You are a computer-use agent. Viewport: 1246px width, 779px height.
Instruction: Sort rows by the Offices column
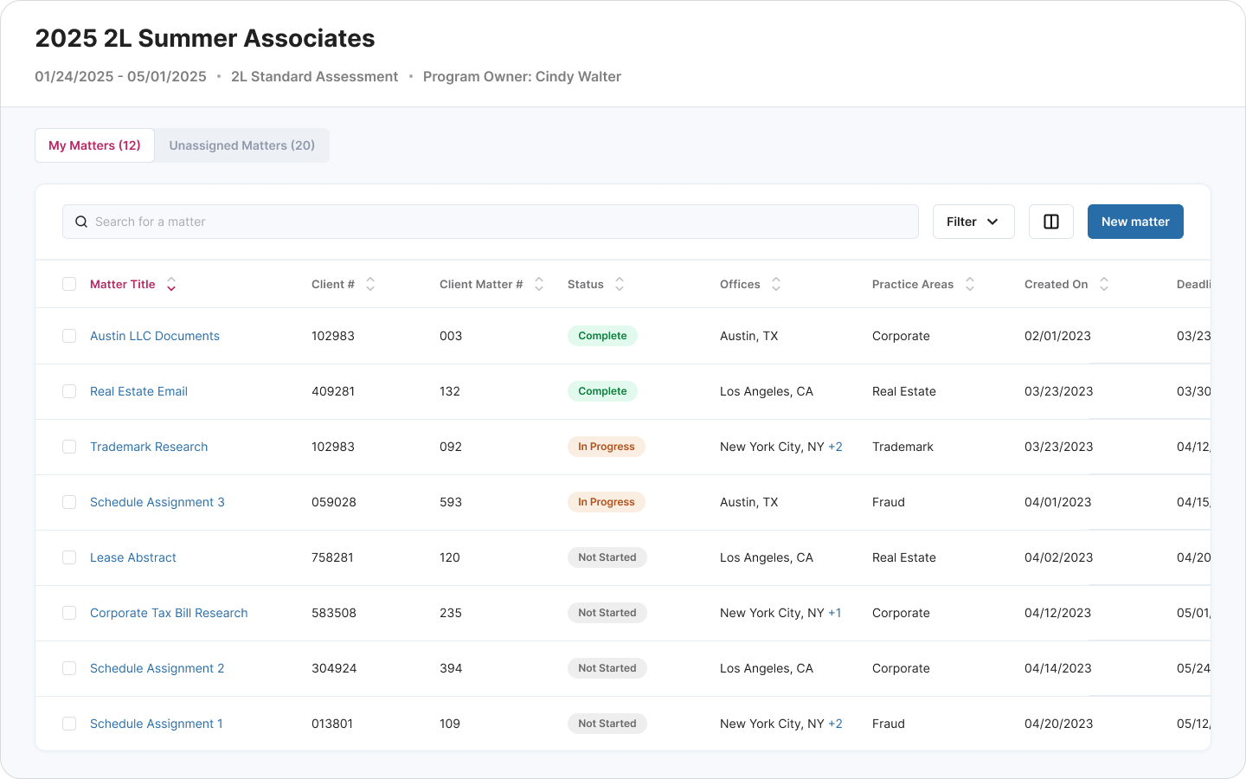775,284
